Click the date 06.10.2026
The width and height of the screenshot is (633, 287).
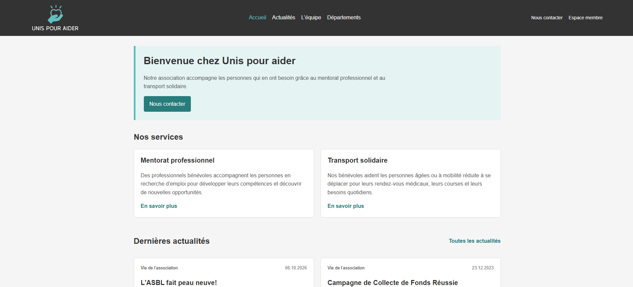click(296, 268)
